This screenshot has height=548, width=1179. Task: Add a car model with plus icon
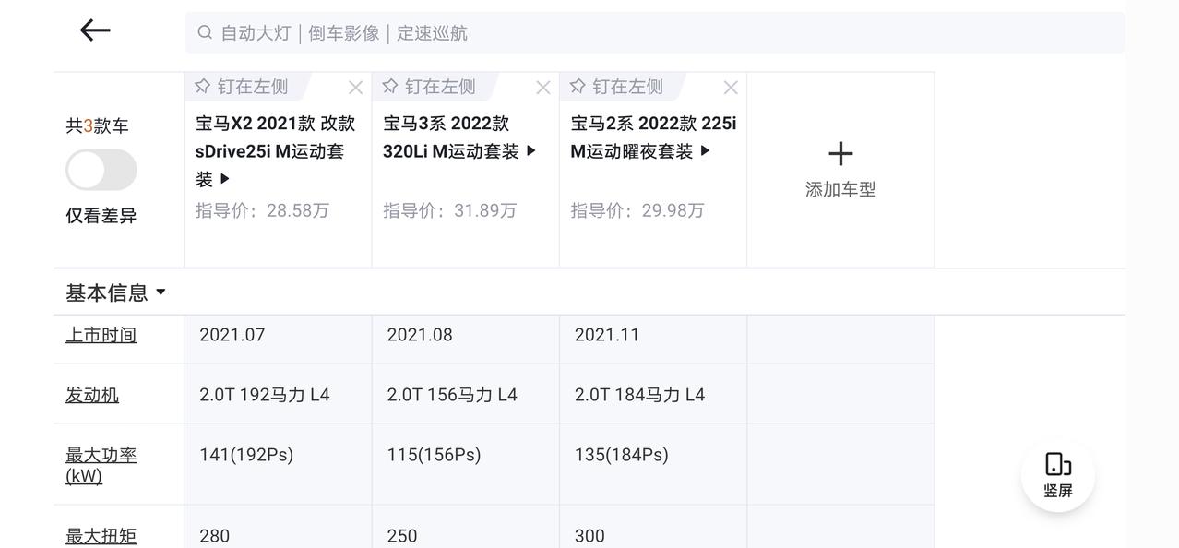(840, 152)
